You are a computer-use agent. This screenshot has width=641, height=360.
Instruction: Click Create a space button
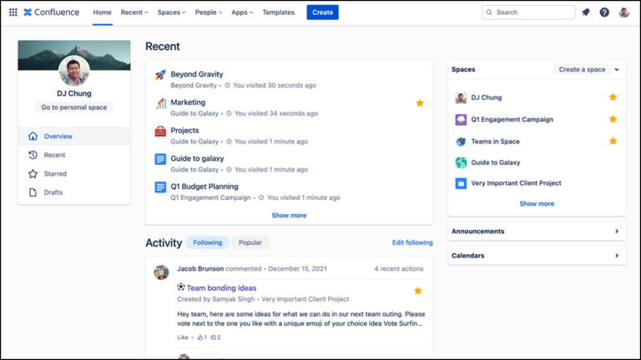pos(582,69)
